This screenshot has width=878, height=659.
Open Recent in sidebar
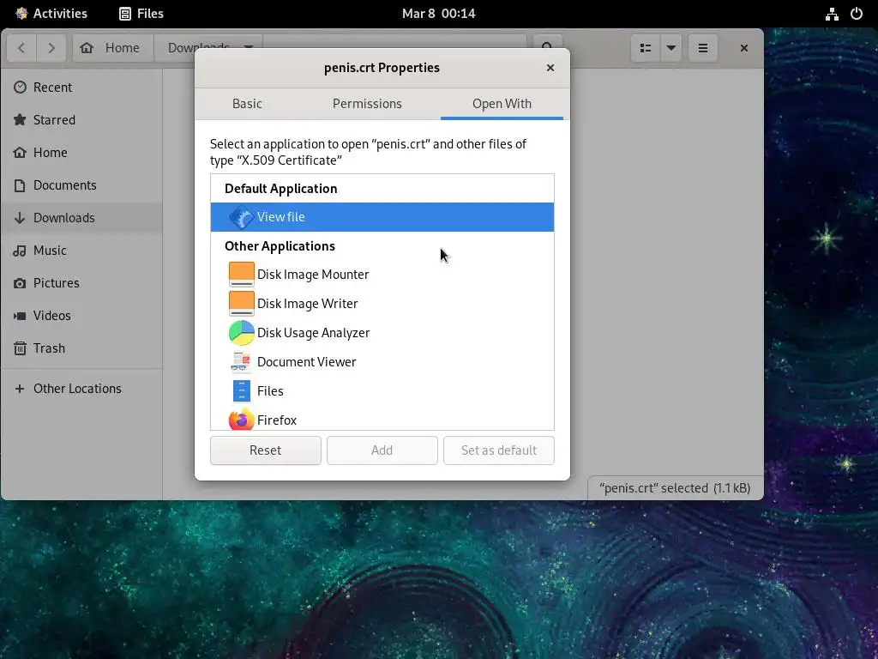(x=81, y=88)
